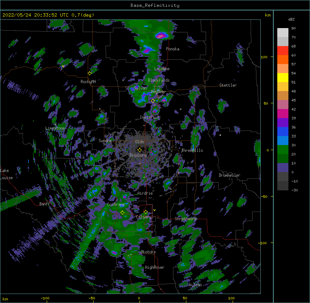Click the Ponoka city label

[173, 49]
